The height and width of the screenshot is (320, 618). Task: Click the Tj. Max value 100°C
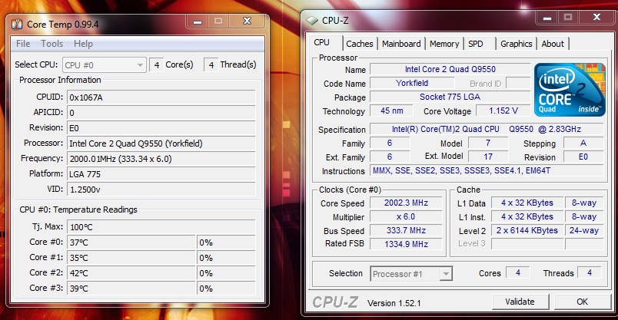click(161, 227)
